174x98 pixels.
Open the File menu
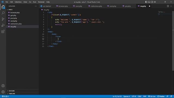7,2
